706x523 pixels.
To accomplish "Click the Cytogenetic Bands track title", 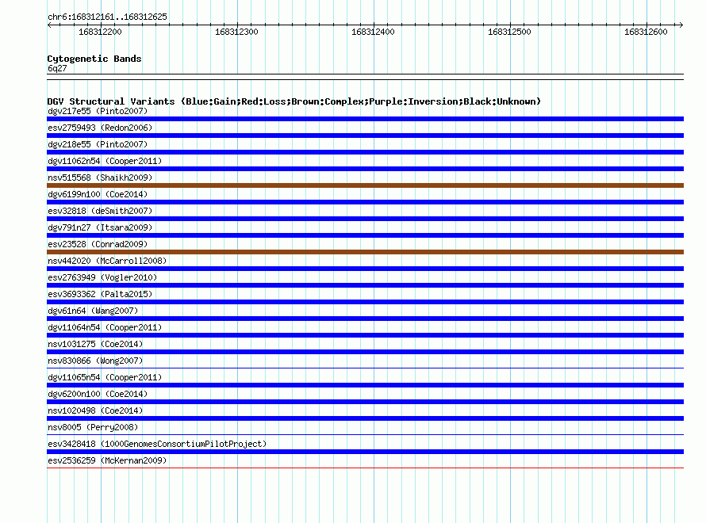I will (x=94, y=59).
